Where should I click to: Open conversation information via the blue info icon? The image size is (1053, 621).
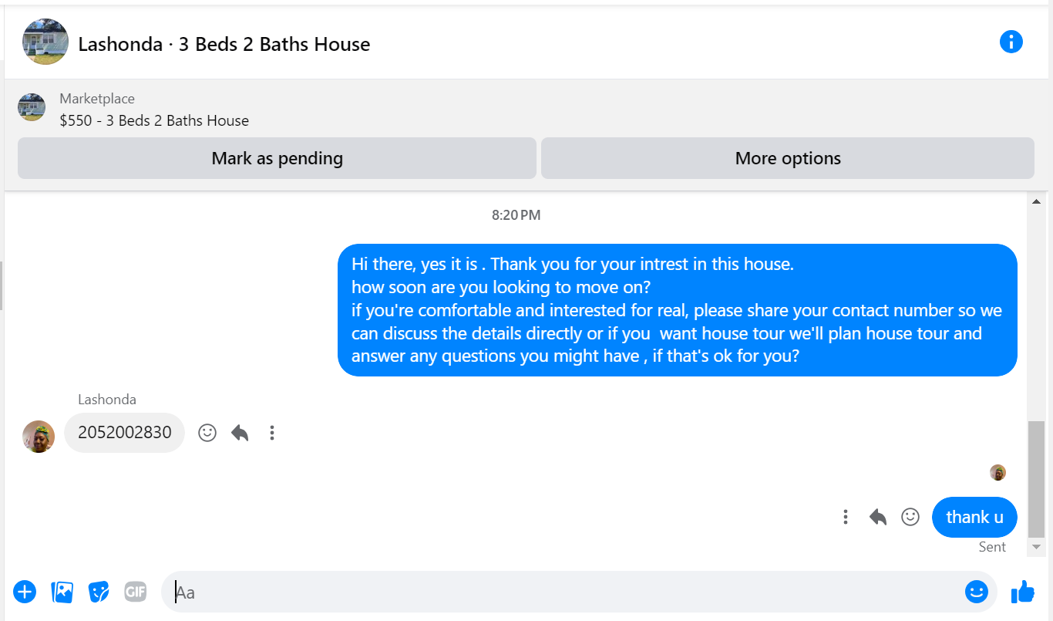point(1011,42)
